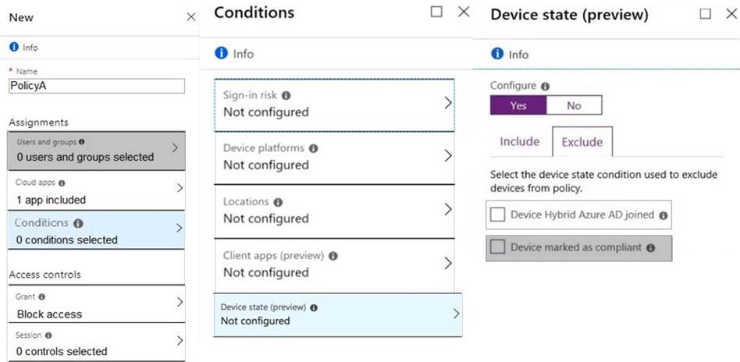Click the policy Name input field
This screenshot has width=740, height=362.
point(97,86)
